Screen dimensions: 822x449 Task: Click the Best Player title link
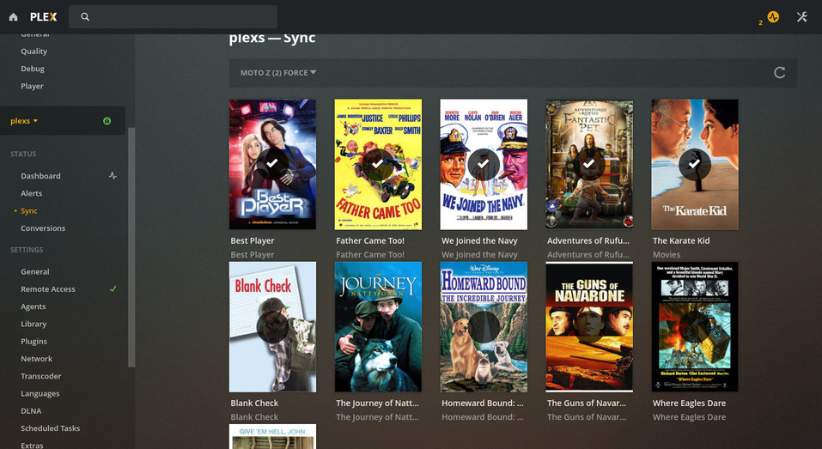tap(253, 241)
